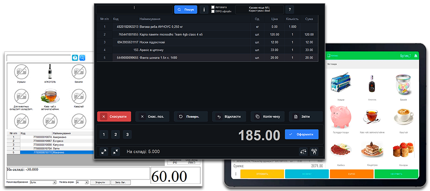Open the three-dot menu on tablet
This screenshot has width=430, height=191.
(x=236, y=174)
